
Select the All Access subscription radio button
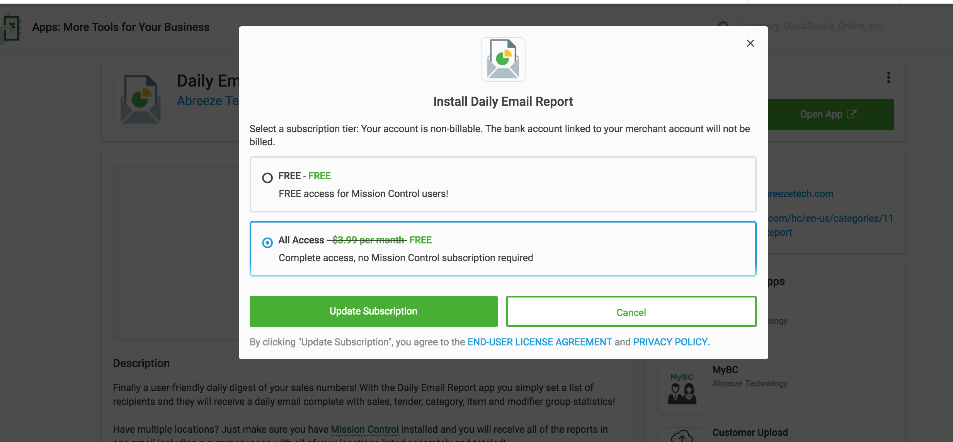[267, 243]
